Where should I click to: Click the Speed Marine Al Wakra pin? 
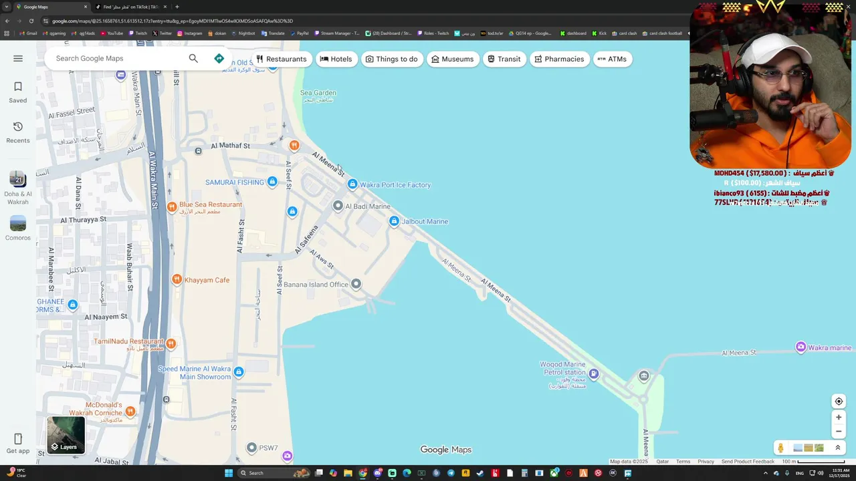[x=239, y=372]
